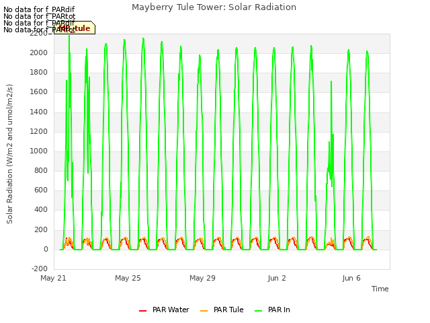The width and height of the screenshot is (430, 323).
Task: Click the May 29 x-axis tick label
Action: pos(202,278)
